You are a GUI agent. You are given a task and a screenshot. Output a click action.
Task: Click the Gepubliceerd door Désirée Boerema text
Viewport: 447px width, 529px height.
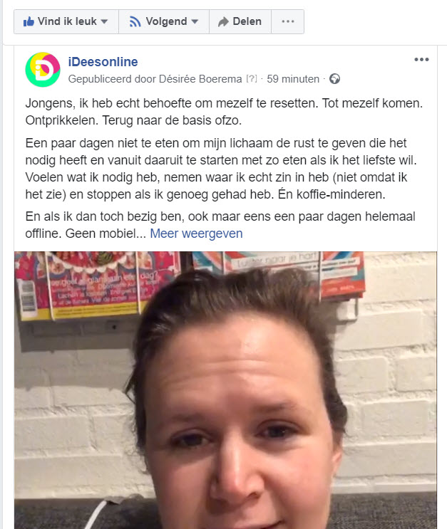(x=155, y=79)
